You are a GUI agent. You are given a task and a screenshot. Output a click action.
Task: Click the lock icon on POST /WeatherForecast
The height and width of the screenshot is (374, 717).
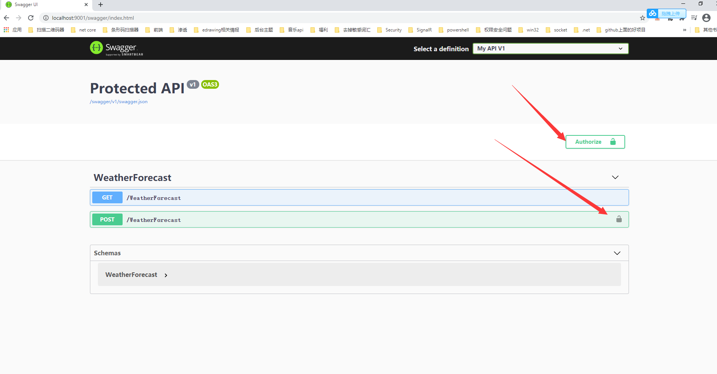pos(619,219)
